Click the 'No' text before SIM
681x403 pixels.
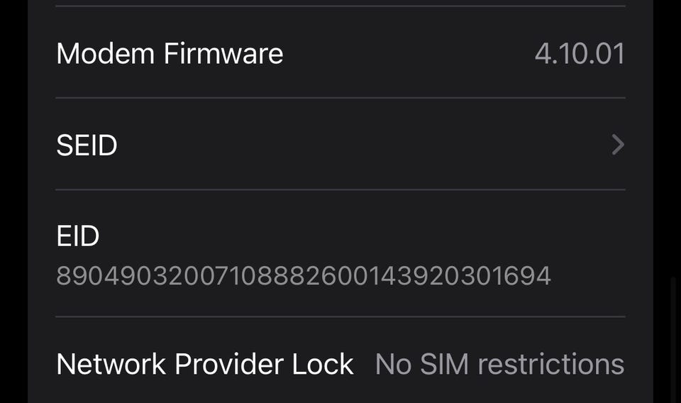pos(393,364)
